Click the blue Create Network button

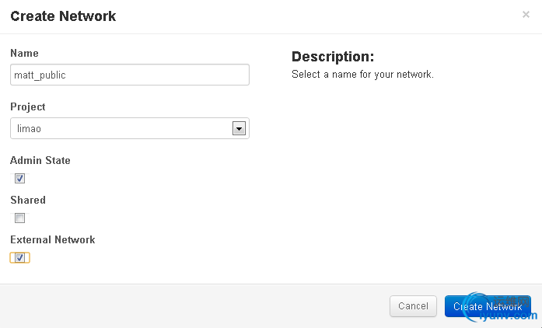click(488, 306)
